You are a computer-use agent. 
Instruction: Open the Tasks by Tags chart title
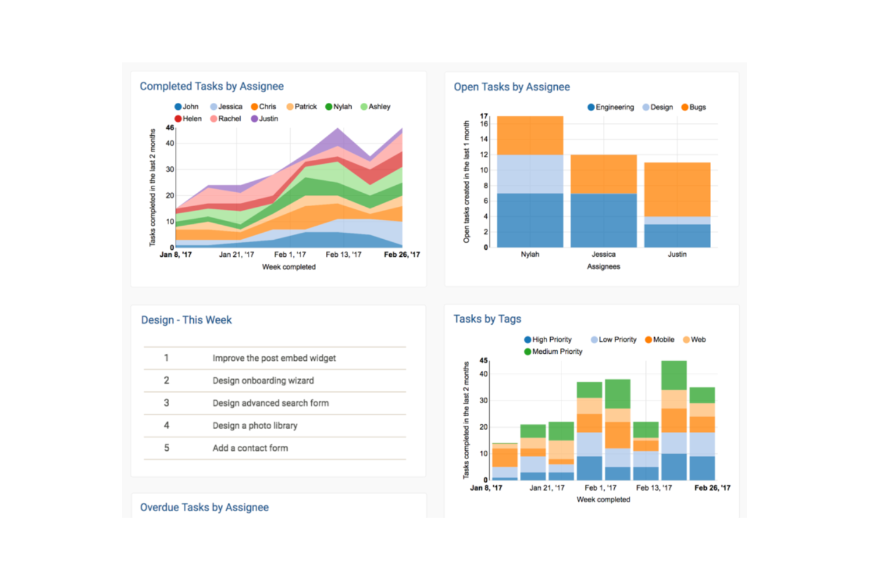(x=487, y=319)
